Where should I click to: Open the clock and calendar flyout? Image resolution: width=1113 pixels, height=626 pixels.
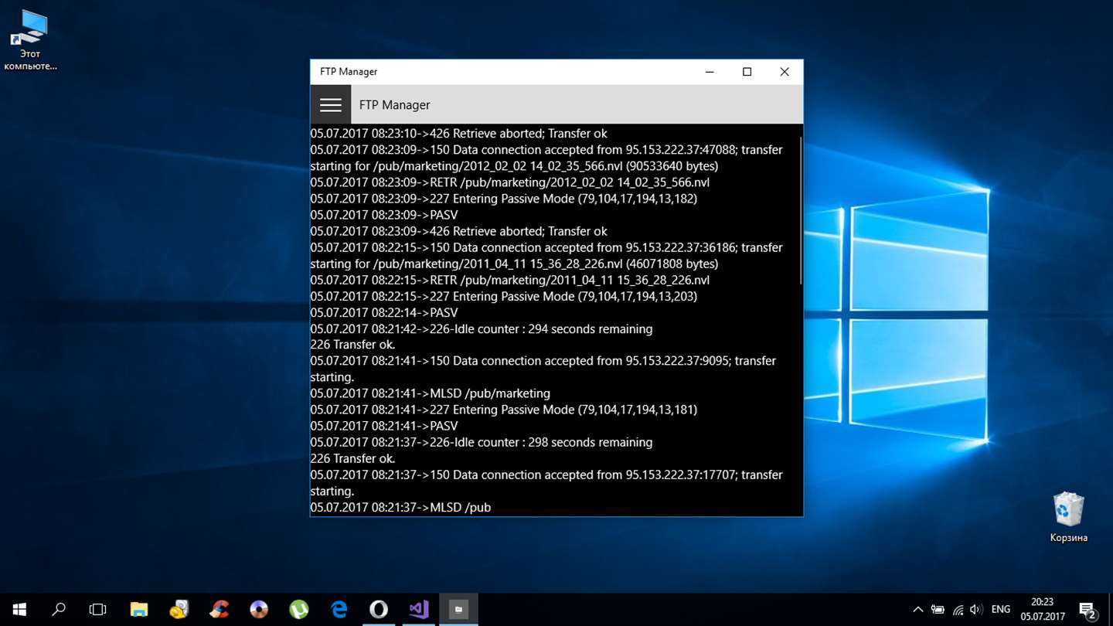[x=1042, y=610]
